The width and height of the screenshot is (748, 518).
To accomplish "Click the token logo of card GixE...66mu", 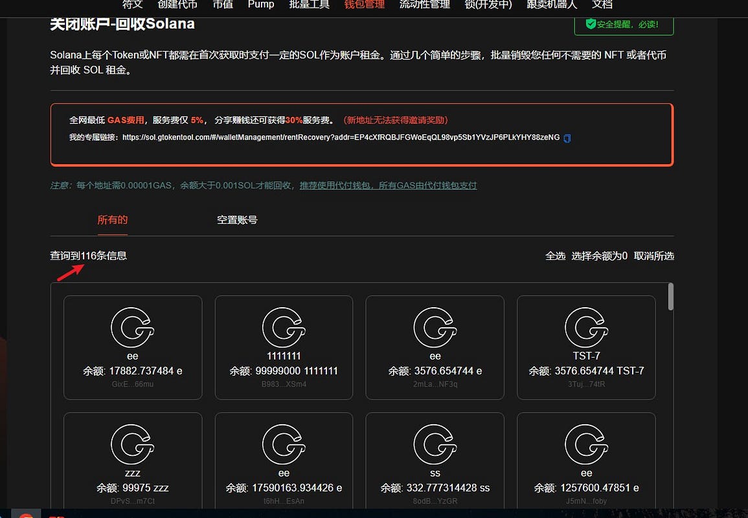I will click(133, 327).
